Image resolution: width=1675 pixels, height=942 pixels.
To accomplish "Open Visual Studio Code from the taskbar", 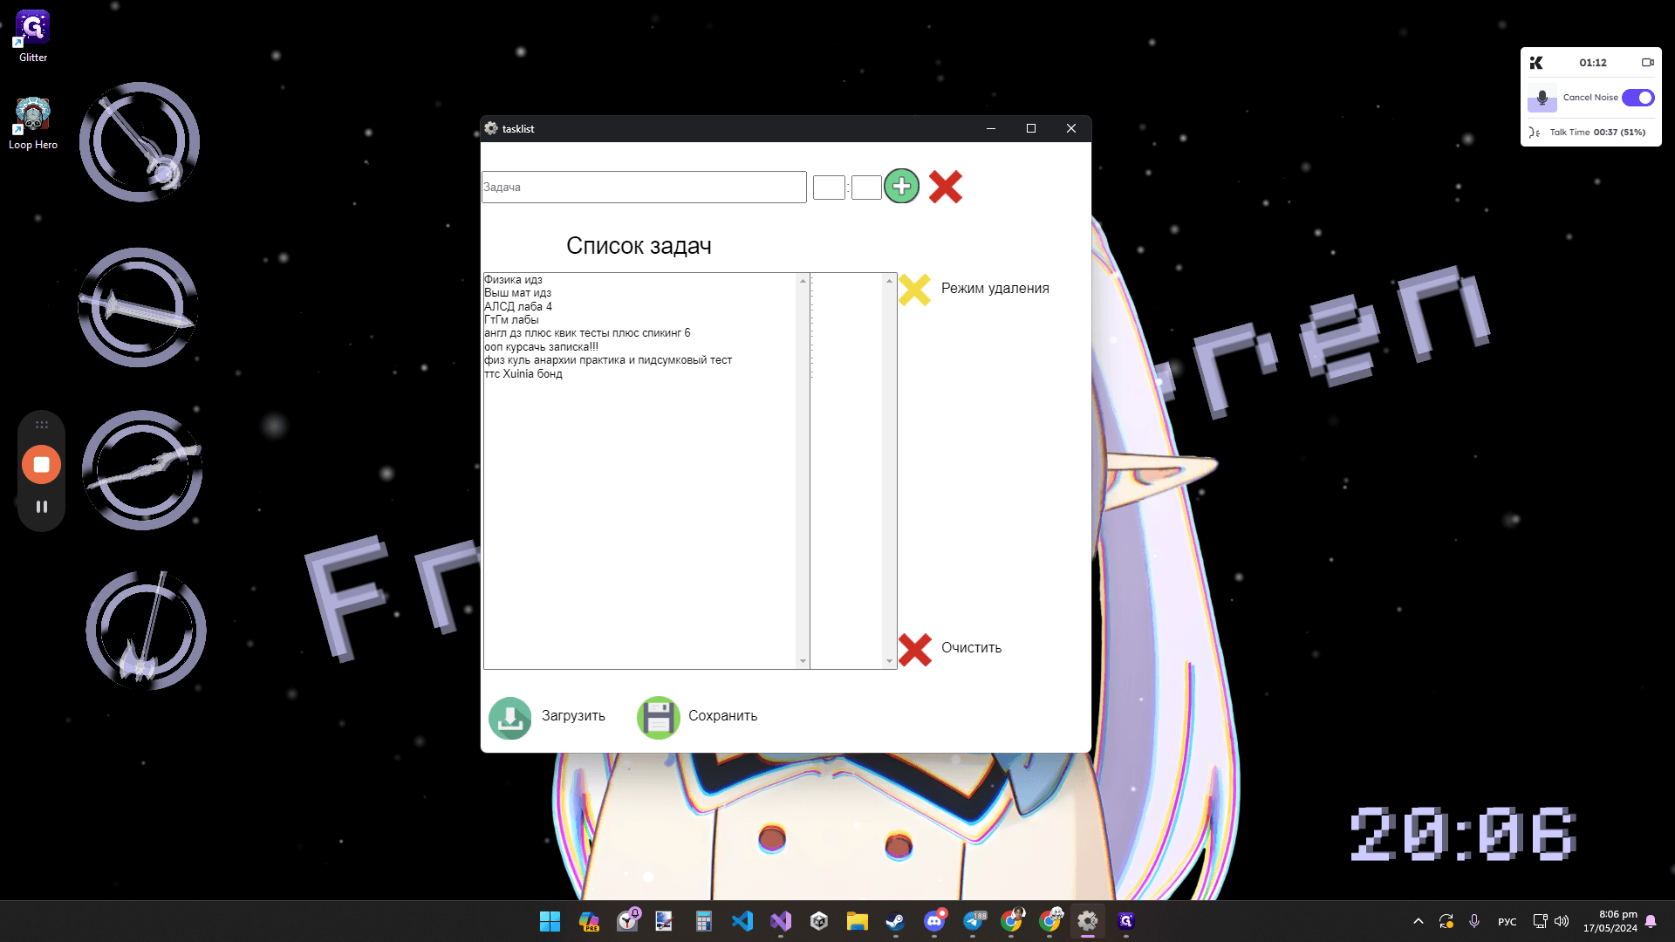I will pyautogui.click(x=742, y=921).
